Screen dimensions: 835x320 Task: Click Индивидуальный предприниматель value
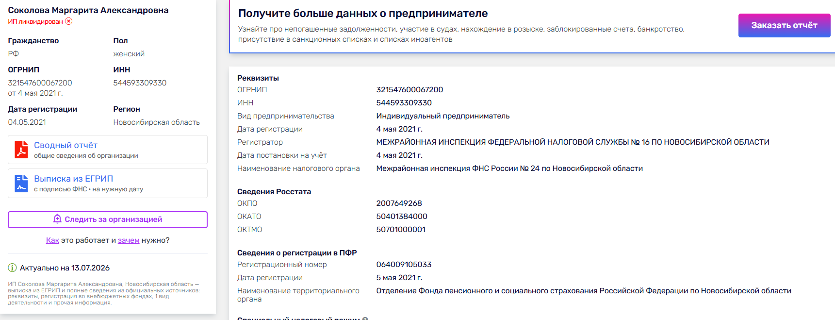click(x=443, y=116)
